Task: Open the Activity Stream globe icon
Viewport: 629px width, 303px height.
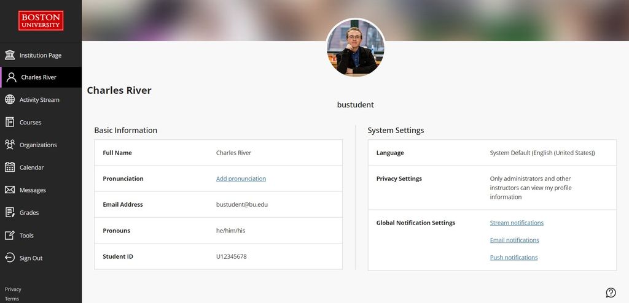Action: click(10, 100)
